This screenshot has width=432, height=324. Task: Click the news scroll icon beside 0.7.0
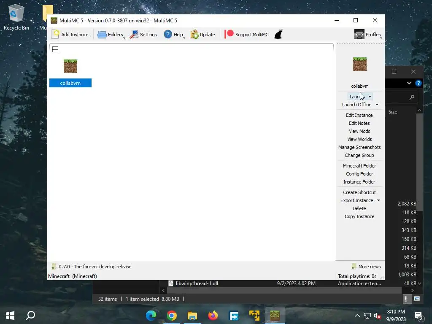(x=54, y=267)
